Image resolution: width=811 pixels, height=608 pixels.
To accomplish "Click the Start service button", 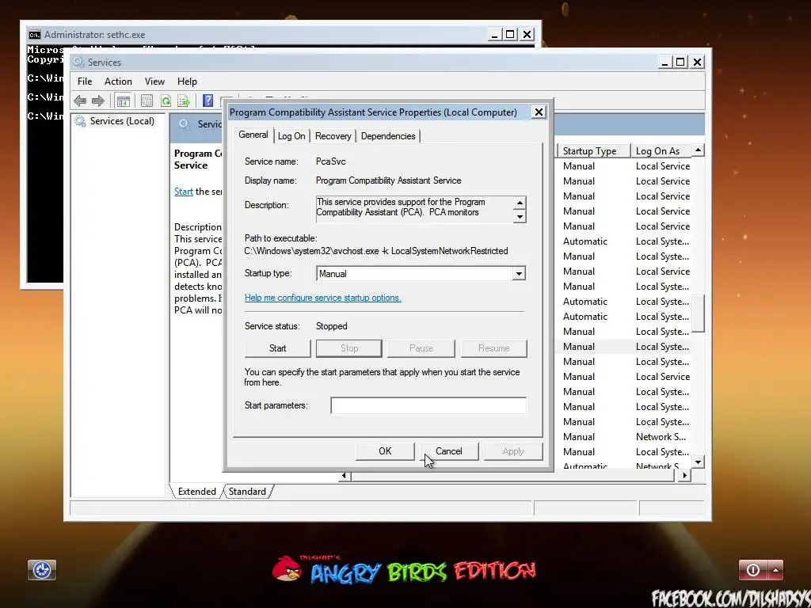I will pos(278,348).
